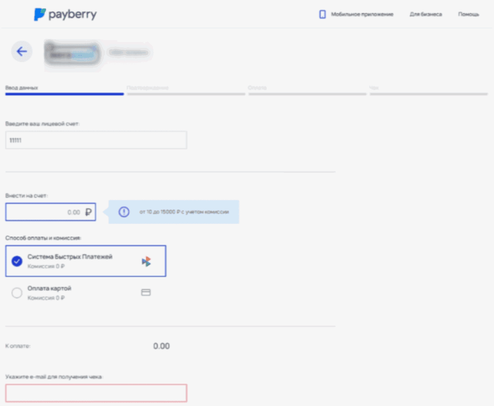494x406 pixels.
Task: Click the e-mail input for receipt
Action: click(x=96, y=392)
